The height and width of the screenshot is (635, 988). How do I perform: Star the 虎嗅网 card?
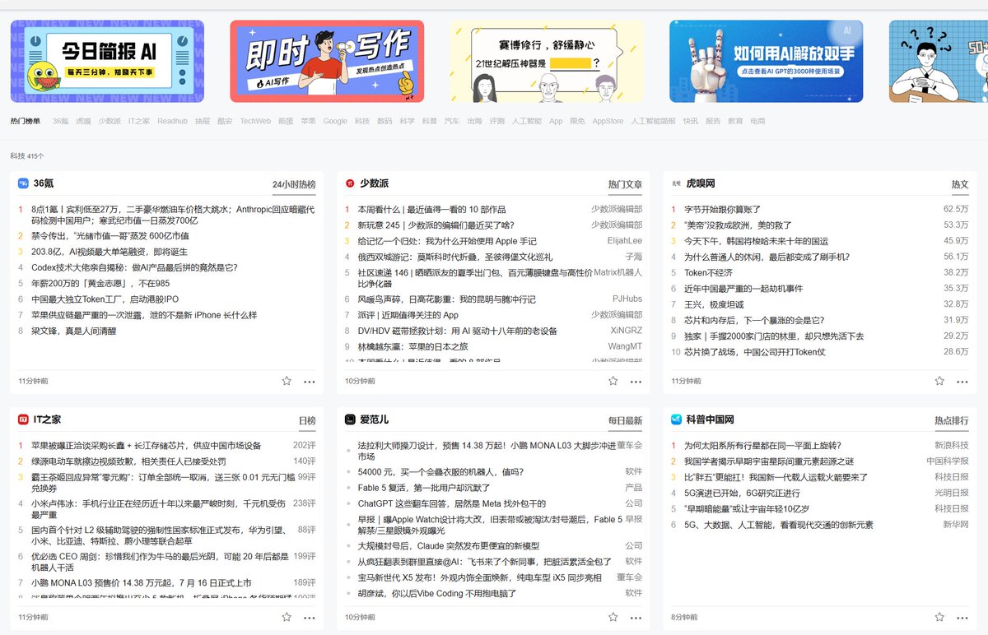click(x=939, y=381)
